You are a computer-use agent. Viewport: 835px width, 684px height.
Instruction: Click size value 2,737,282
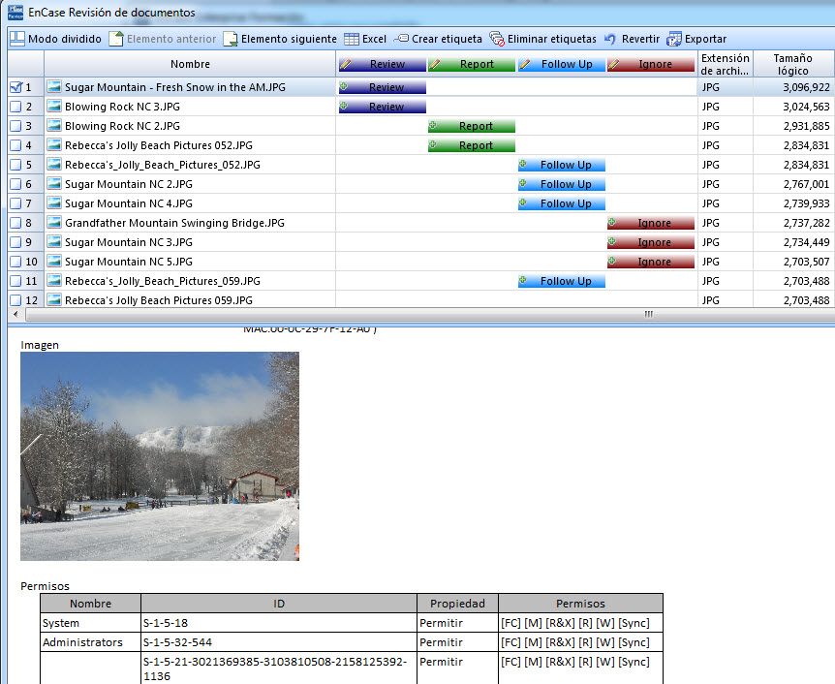pos(806,223)
